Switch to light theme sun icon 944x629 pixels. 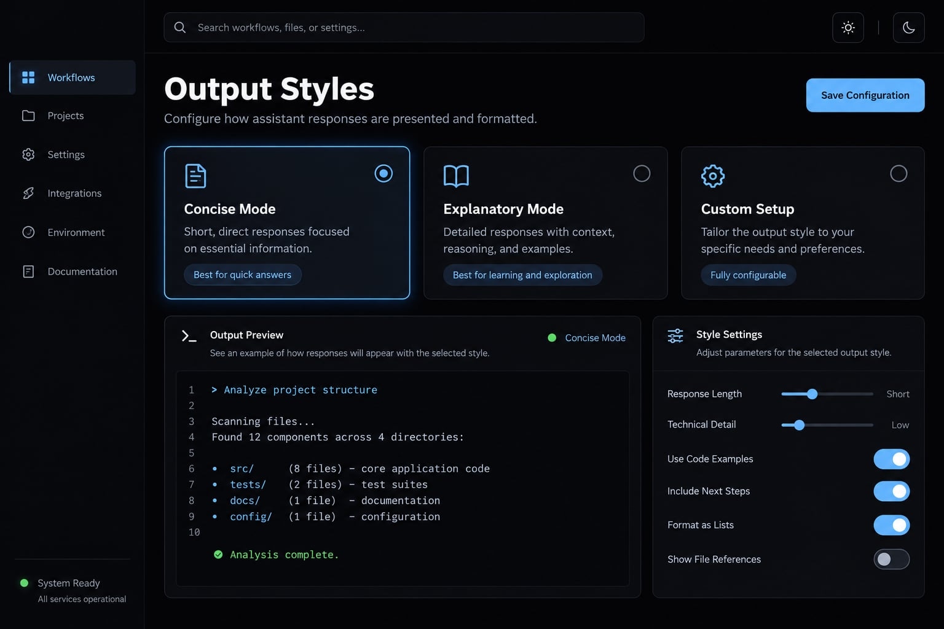848,28
